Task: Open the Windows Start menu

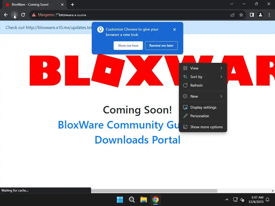Action: pos(120,200)
